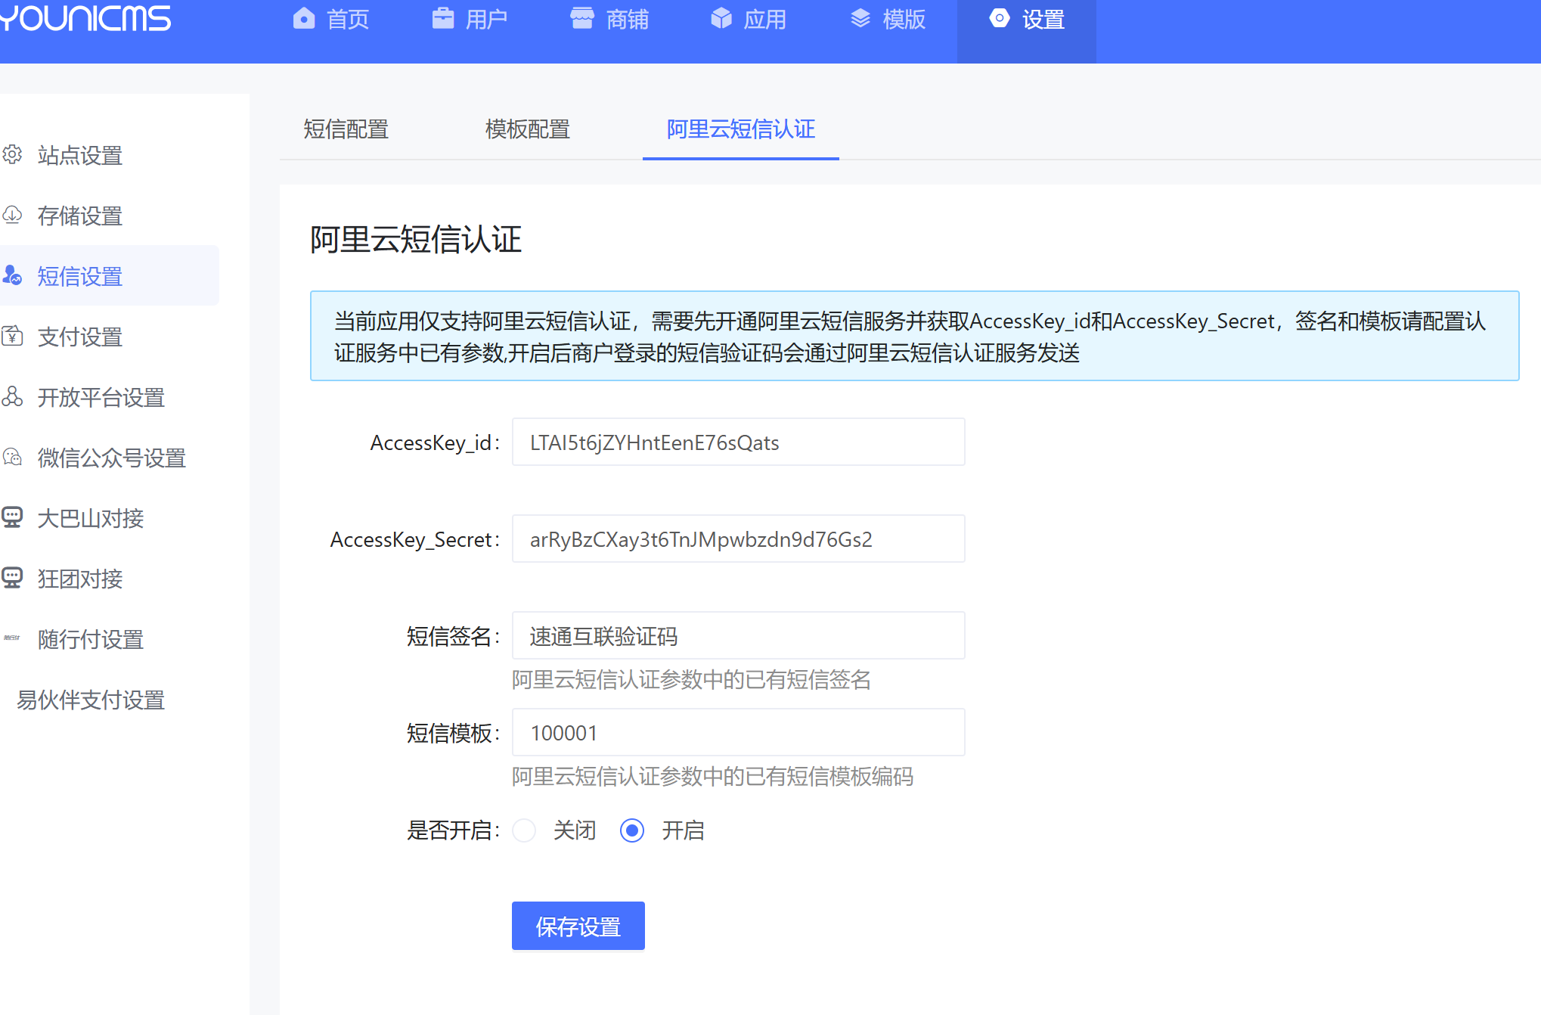Click the icon beside 大巴山对接

click(x=12, y=517)
